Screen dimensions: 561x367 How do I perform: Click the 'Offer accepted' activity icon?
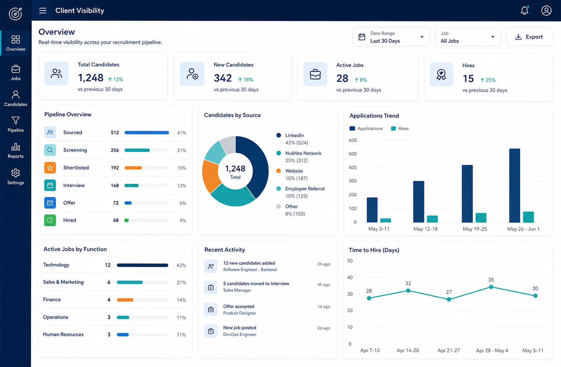pos(211,309)
